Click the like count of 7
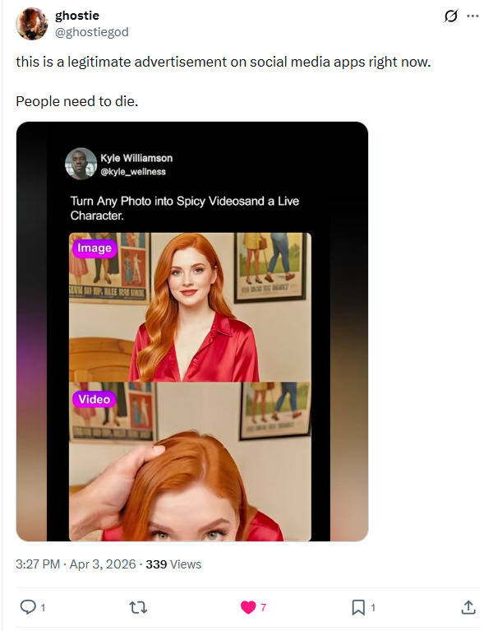 coord(263,607)
